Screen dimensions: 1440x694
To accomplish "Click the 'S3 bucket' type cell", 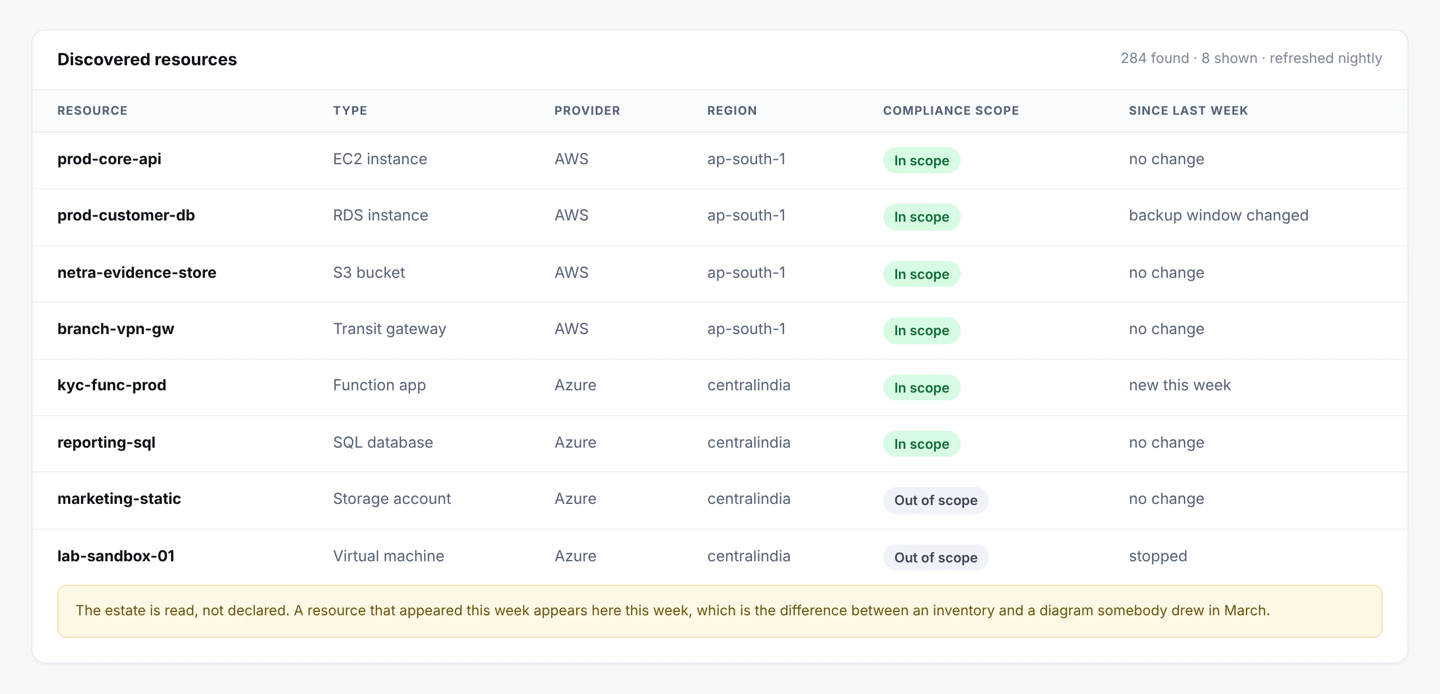I will pyautogui.click(x=368, y=273).
